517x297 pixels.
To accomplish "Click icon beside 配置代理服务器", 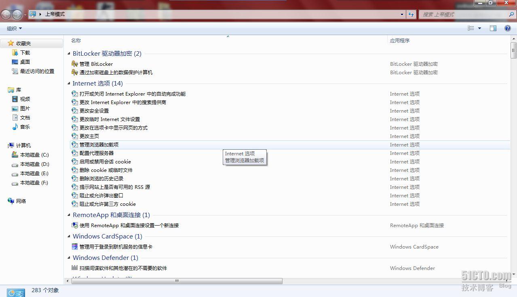I will click(x=74, y=153).
